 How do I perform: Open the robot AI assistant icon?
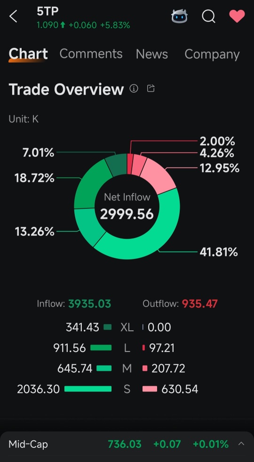[179, 16]
